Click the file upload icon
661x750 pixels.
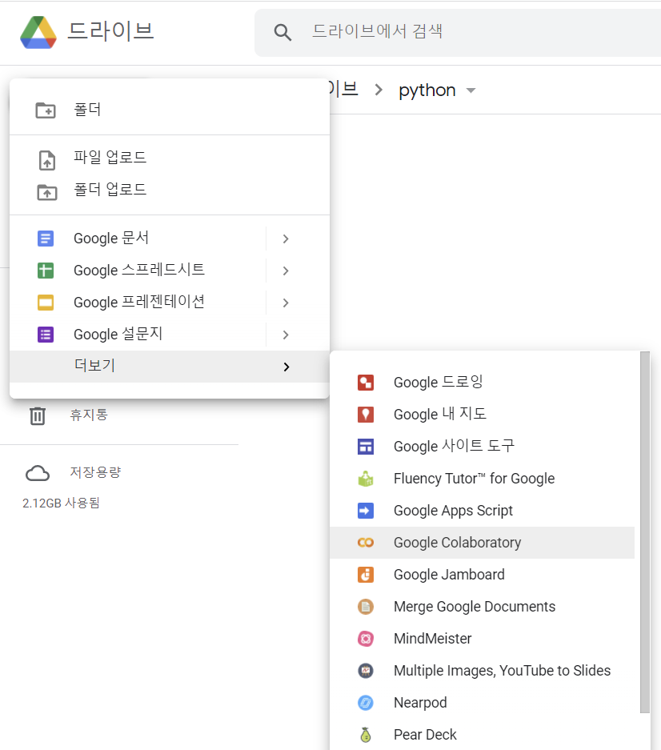[47, 160]
